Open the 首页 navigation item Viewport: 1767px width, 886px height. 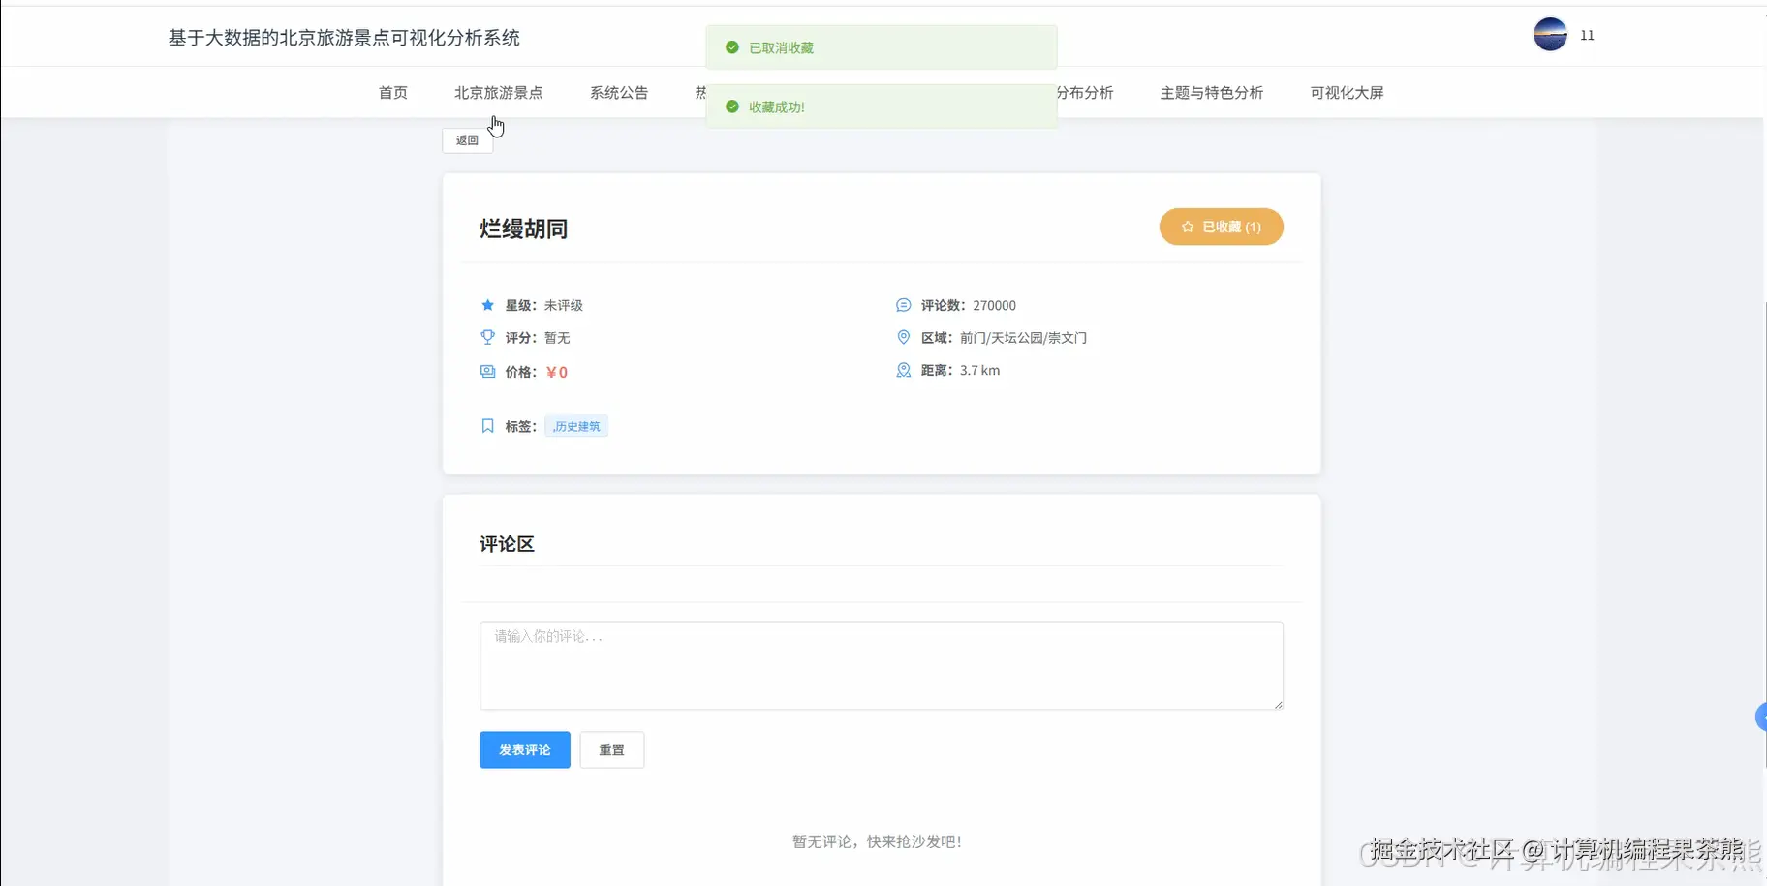point(392,92)
